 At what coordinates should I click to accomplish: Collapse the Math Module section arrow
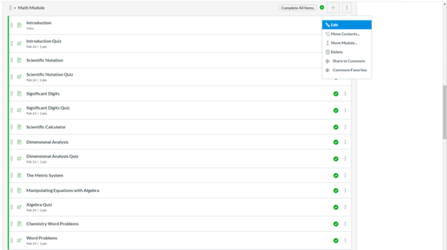pos(15,8)
